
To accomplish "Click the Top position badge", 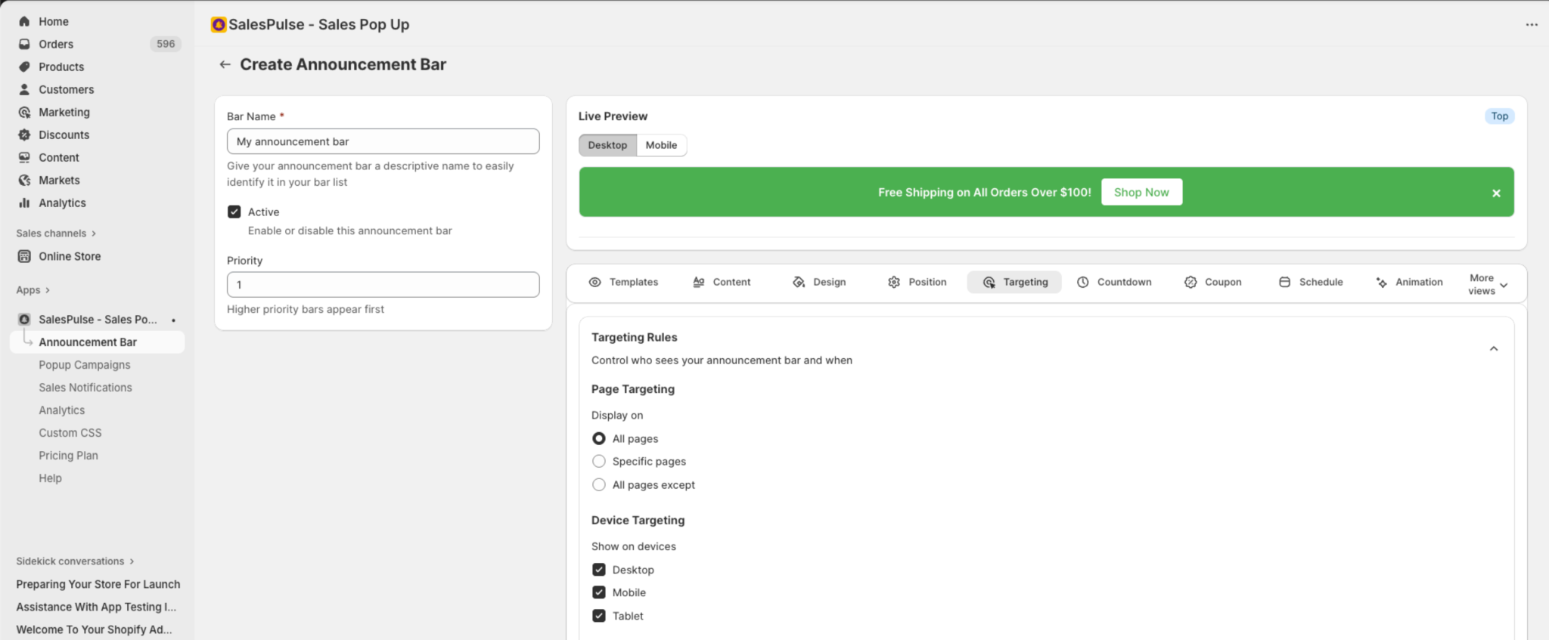I will (x=1499, y=116).
